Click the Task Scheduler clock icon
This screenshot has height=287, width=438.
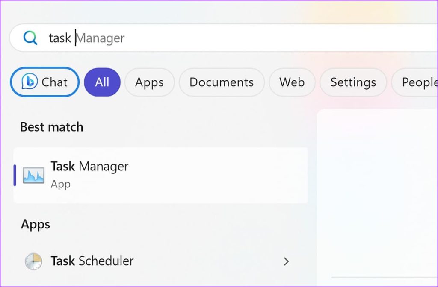33,261
